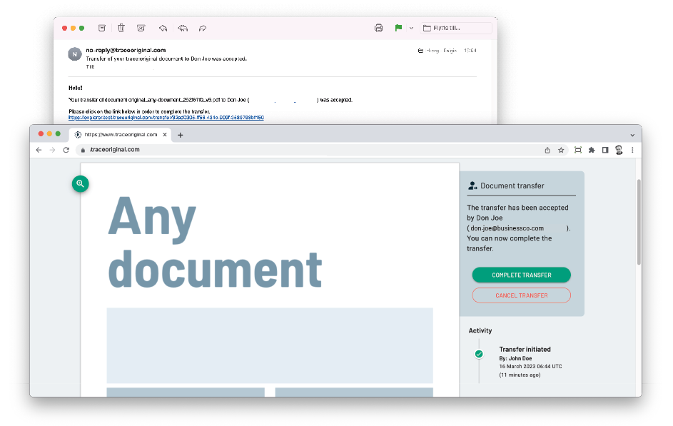The height and width of the screenshot is (426, 673).
Task: Expand the tab search chevron in browser
Action: tap(632, 135)
